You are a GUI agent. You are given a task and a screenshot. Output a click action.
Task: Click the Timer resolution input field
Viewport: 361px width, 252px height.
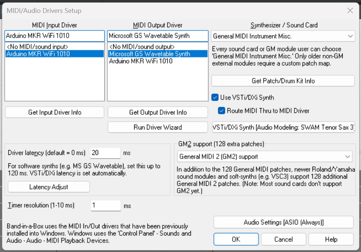tap(106, 205)
